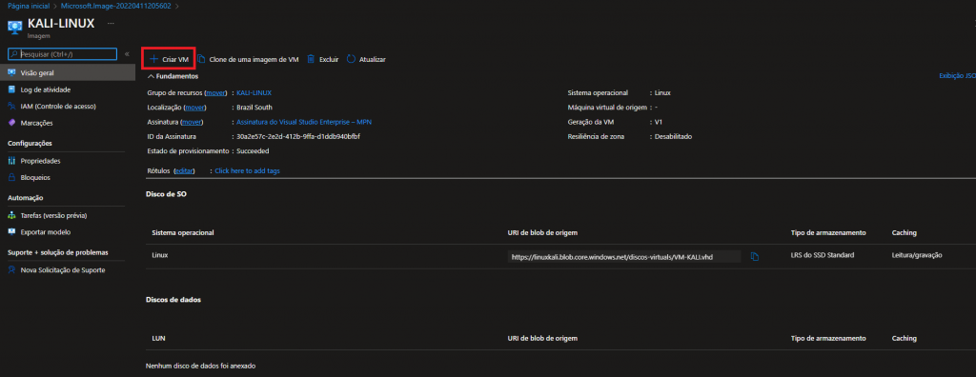Click the LUN column header
The width and height of the screenshot is (976, 377).
(x=159, y=338)
